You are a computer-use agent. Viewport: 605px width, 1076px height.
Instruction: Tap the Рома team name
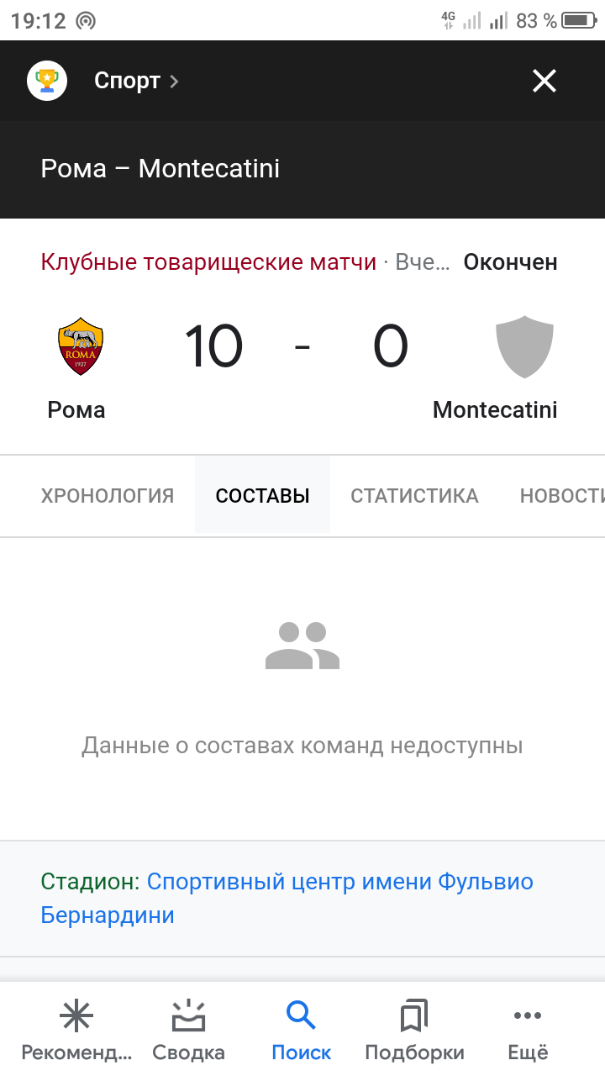pos(76,410)
